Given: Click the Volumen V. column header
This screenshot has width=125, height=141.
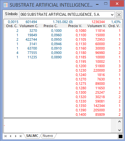Looking at the screenshot, I should pyautogui.click(x=97, y=26).
